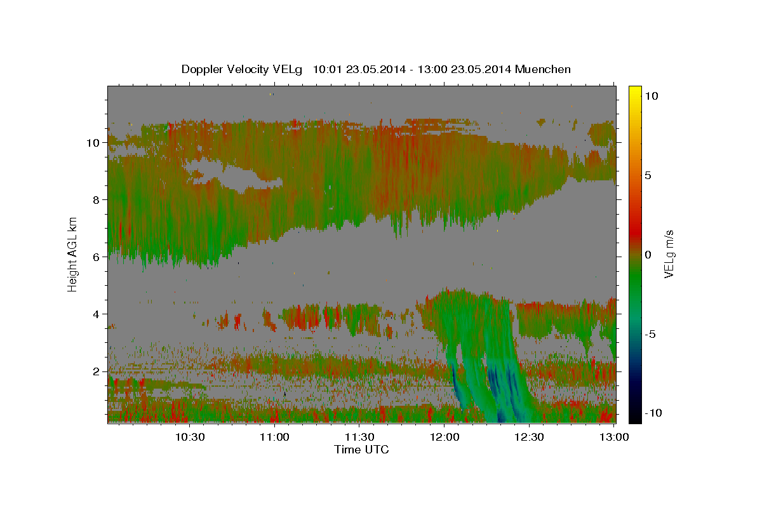The width and height of the screenshot is (762, 508).
Task: Click the height axis label '4'
Action: coord(98,314)
